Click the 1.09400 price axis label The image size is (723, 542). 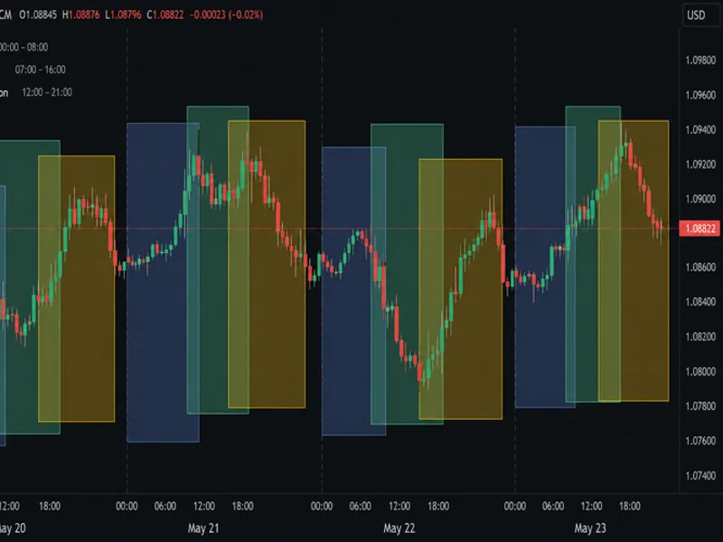[x=700, y=129]
